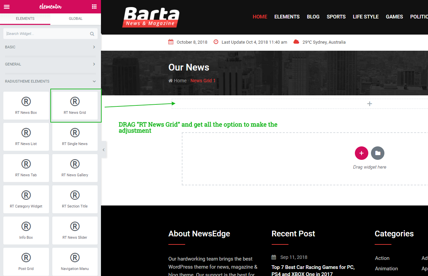
Task: Select the Info Box widget
Action: pos(26,230)
